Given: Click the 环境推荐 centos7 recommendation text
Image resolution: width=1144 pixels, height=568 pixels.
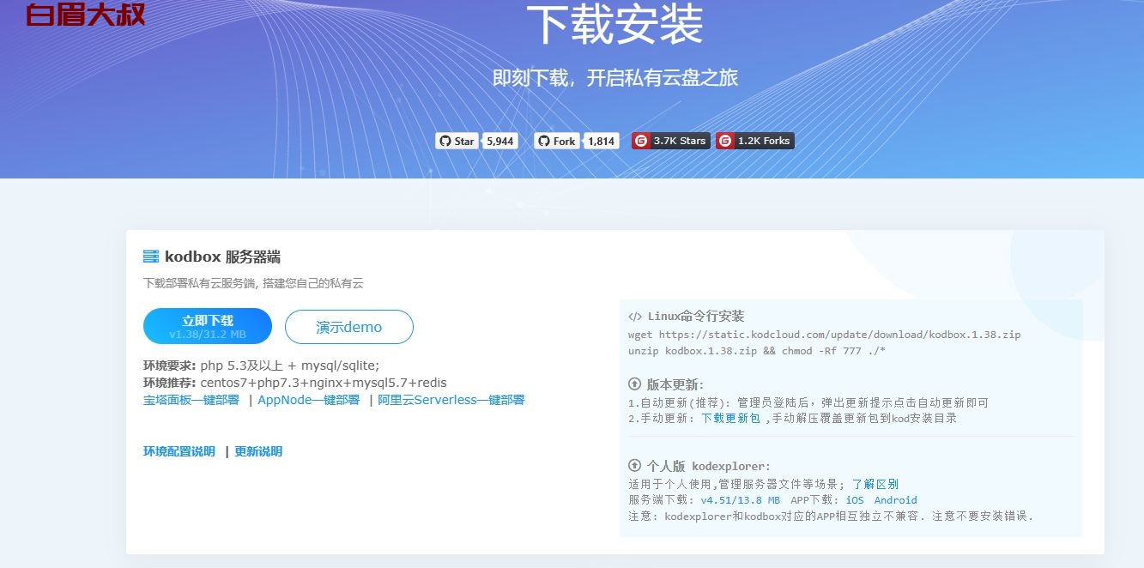Looking at the screenshot, I should pyautogui.click(x=295, y=383).
